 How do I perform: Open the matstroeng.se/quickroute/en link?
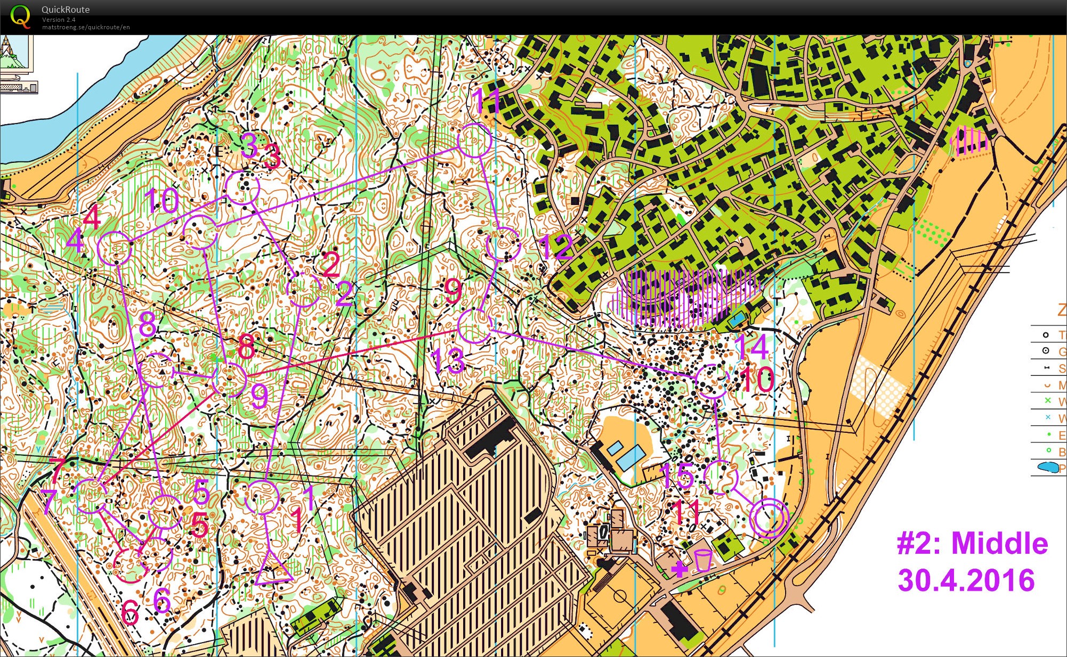tap(86, 27)
